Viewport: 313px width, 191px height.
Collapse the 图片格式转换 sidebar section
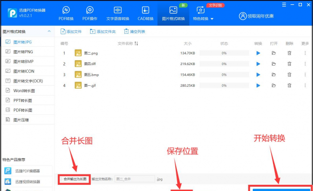tap(49, 31)
